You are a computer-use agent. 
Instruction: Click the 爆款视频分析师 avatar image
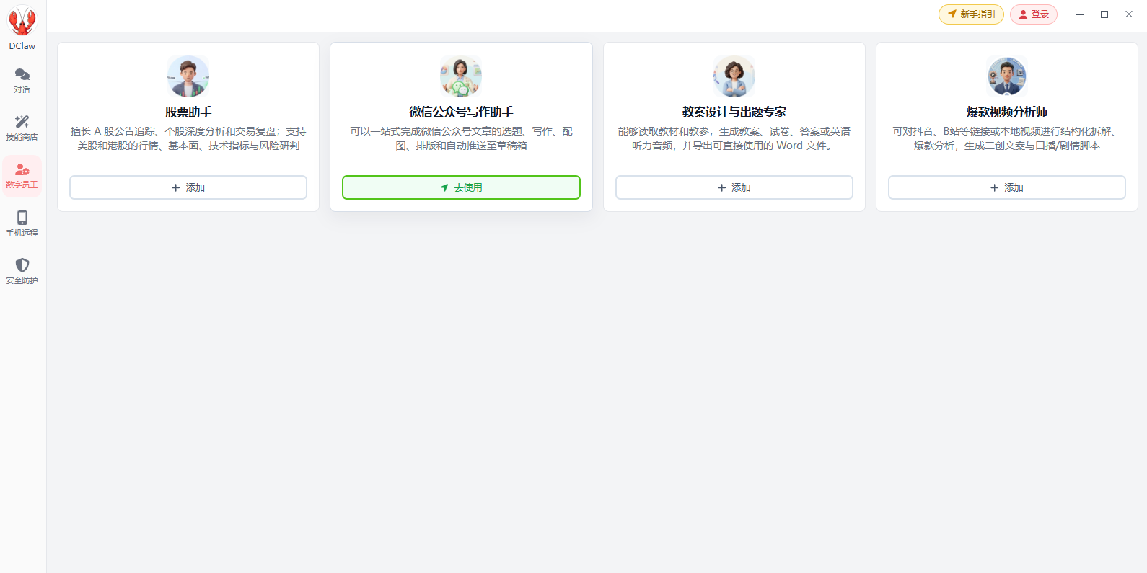[x=1007, y=76]
